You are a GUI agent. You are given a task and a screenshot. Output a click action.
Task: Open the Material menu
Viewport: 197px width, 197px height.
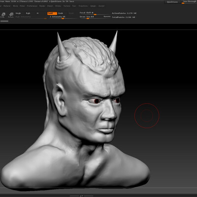tap(7, 6)
